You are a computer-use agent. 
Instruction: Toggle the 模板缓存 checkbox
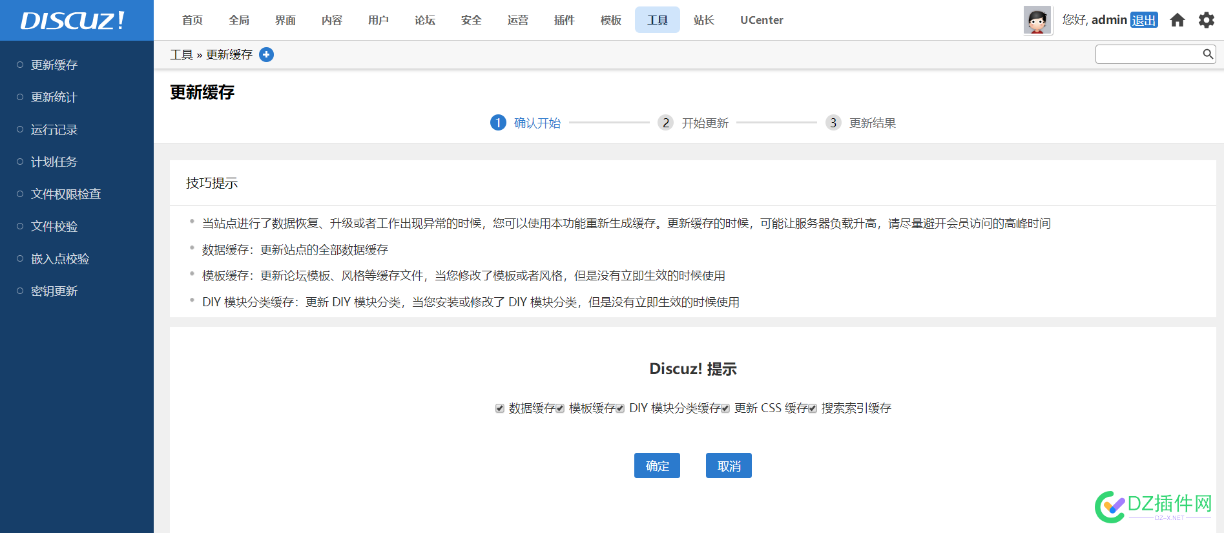coord(560,408)
